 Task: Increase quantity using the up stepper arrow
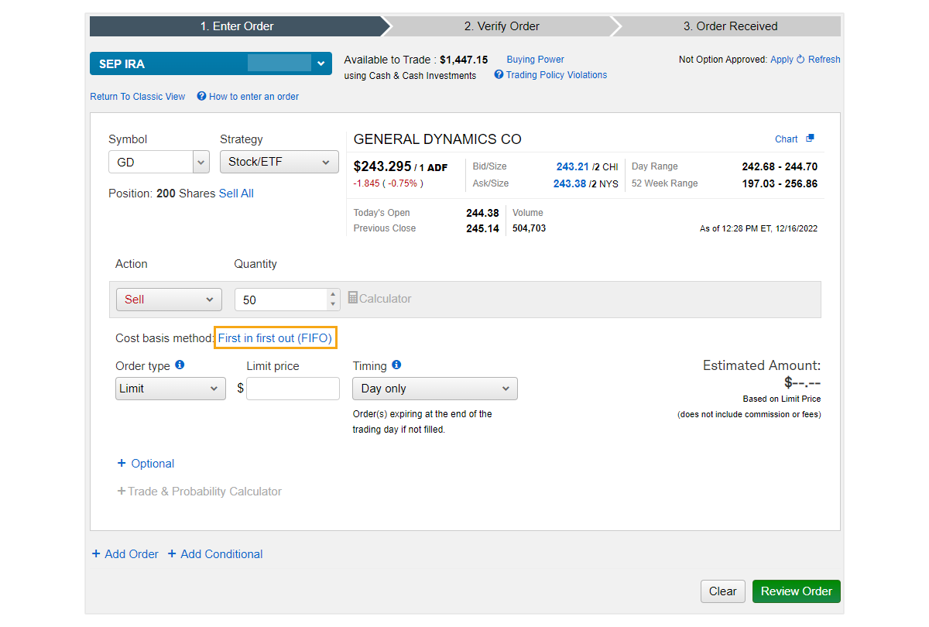click(x=333, y=294)
